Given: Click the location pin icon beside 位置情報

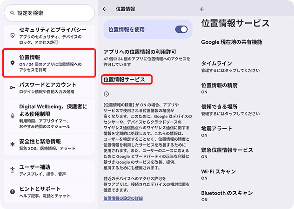Looking at the screenshot, I should pos(13,63).
